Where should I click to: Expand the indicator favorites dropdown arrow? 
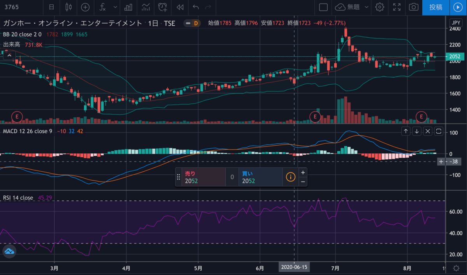115,7
